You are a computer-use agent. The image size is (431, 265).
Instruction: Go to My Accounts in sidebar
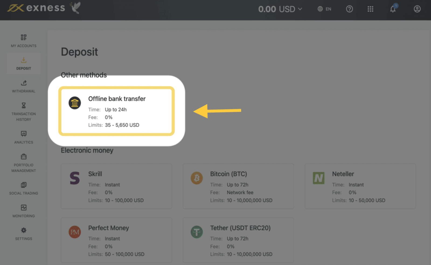pos(24,41)
